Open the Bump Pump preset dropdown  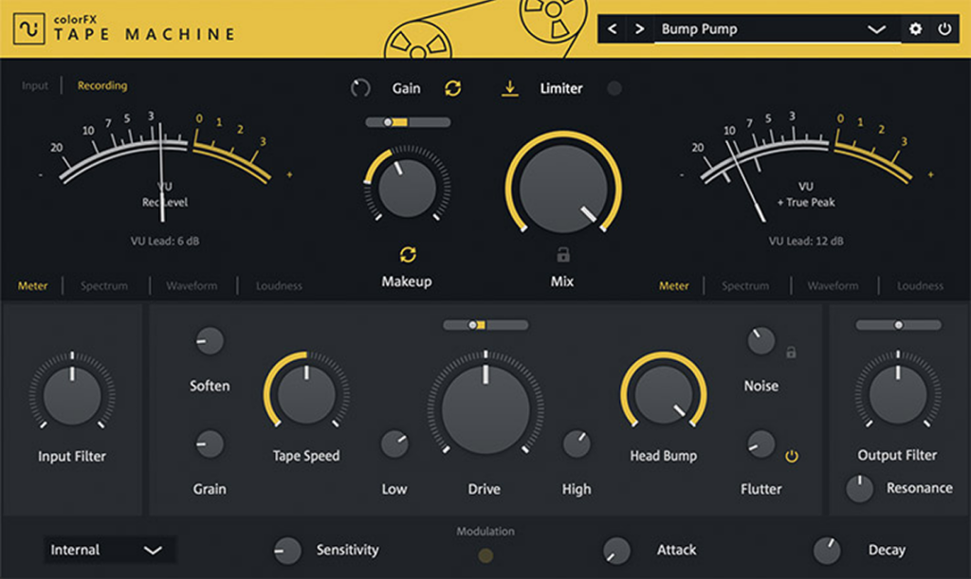(875, 29)
